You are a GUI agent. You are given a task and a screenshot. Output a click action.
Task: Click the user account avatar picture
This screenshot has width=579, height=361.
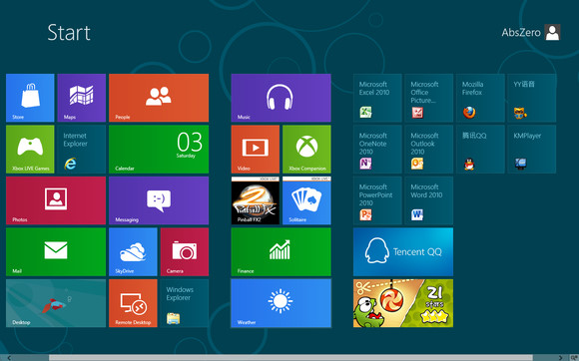point(552,33)
